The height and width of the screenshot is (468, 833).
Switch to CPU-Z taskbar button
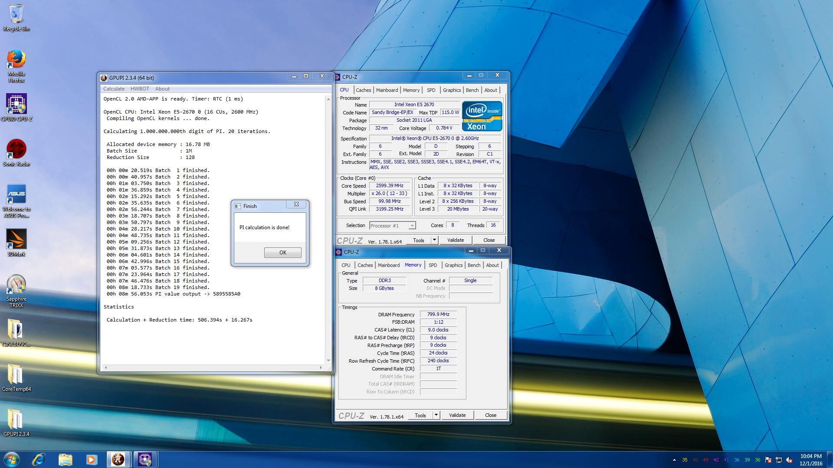[145, 459]
